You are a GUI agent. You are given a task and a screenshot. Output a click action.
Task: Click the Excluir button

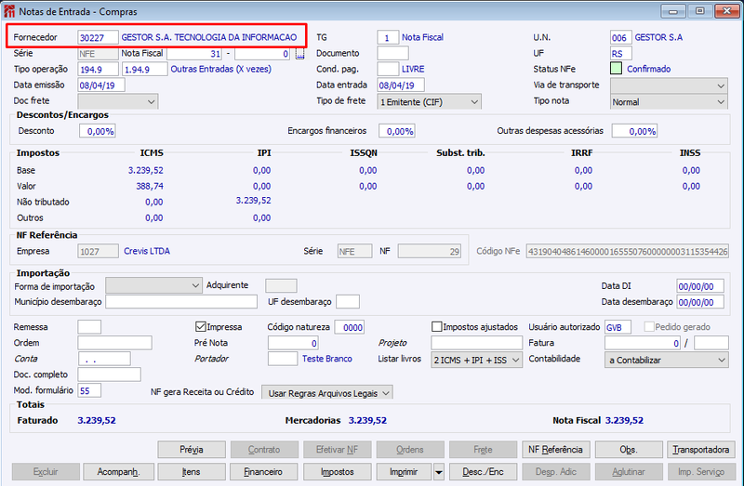[x=46, y=472]
